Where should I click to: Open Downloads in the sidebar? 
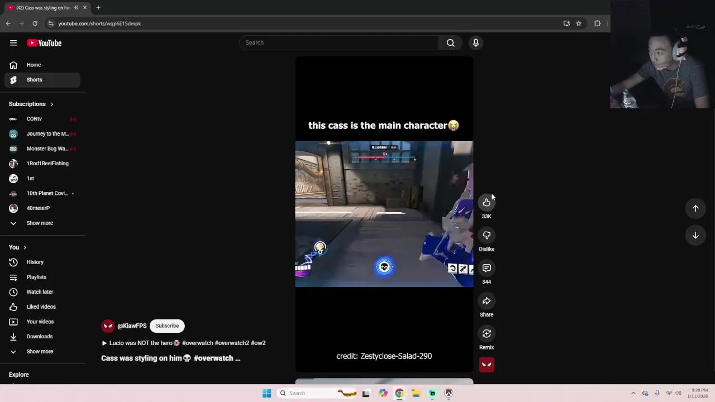[x=42, y=336]
